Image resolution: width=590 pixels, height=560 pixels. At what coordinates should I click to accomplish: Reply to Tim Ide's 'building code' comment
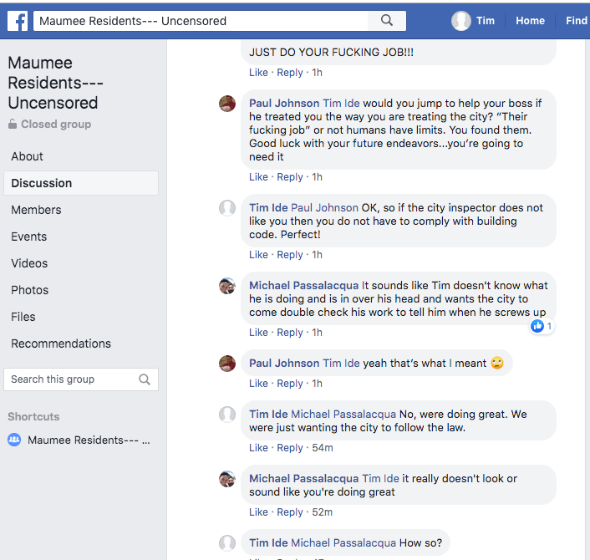point(290,255)
